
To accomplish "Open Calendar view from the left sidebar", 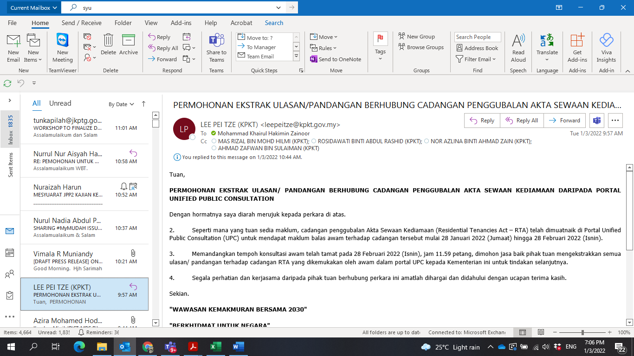I will point(9,253).
